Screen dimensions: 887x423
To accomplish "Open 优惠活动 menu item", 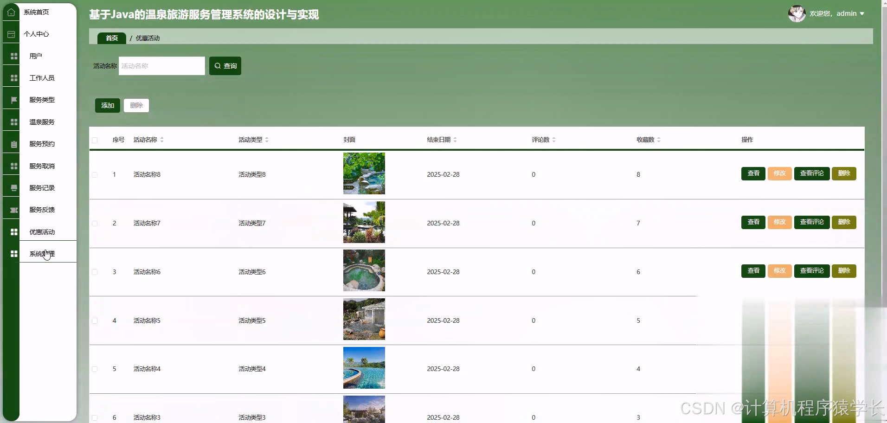I will tap(42, 232).
